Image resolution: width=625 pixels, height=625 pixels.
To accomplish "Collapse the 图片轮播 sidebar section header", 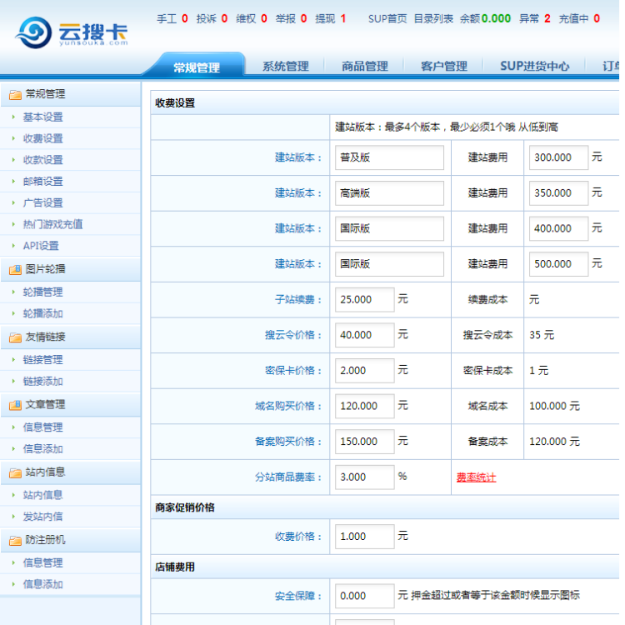I will (71, 269).
